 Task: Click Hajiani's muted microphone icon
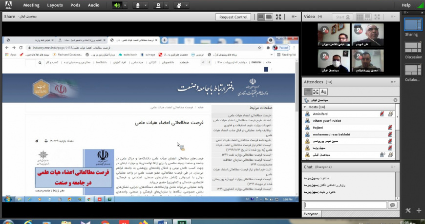[x=390, y=128]
